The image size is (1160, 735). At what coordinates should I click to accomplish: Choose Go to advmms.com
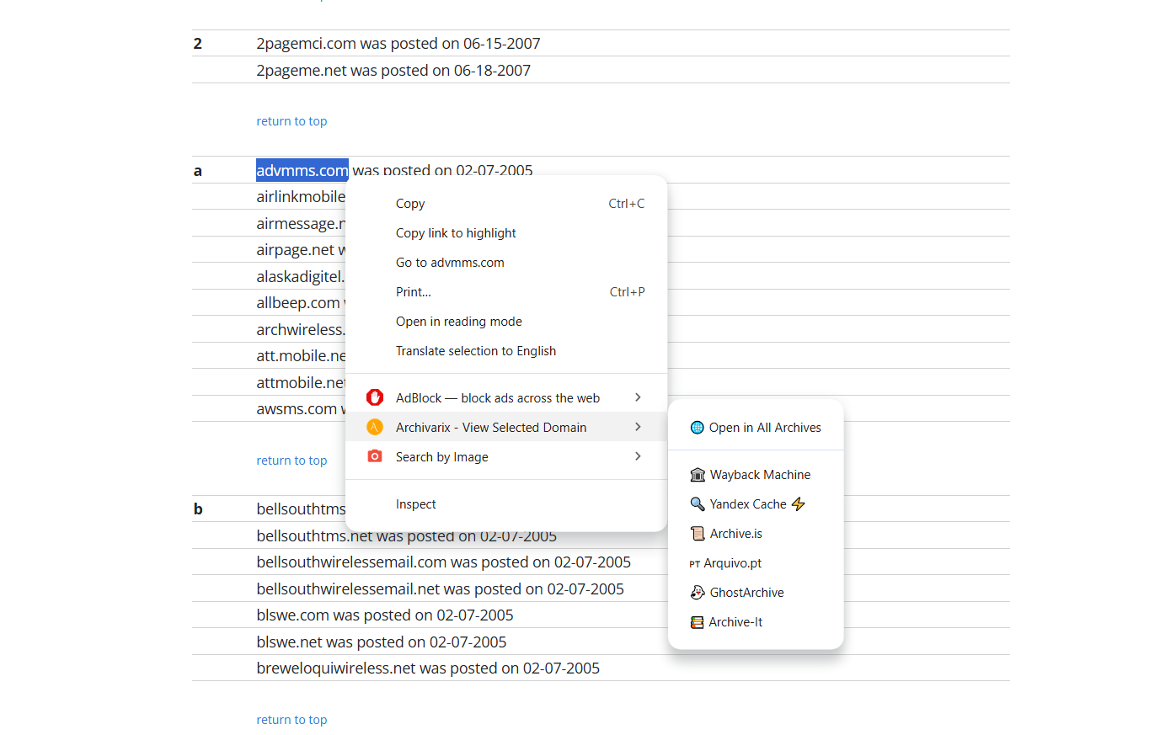(450, 263)
